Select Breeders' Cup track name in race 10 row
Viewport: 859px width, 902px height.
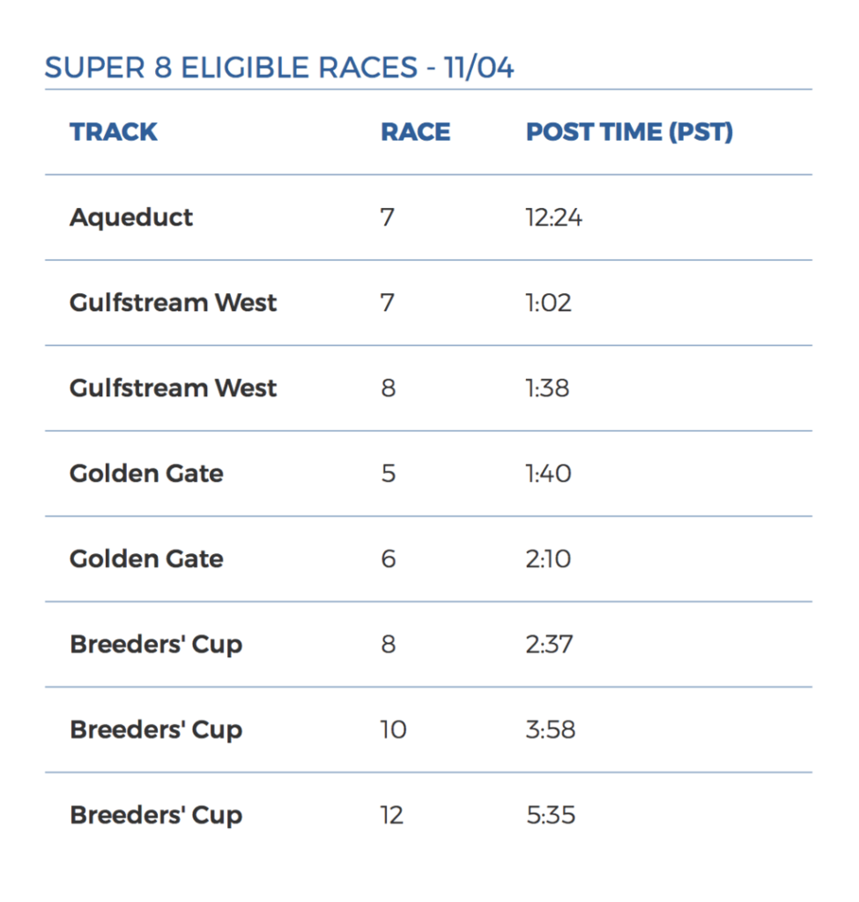click(156, 729)
